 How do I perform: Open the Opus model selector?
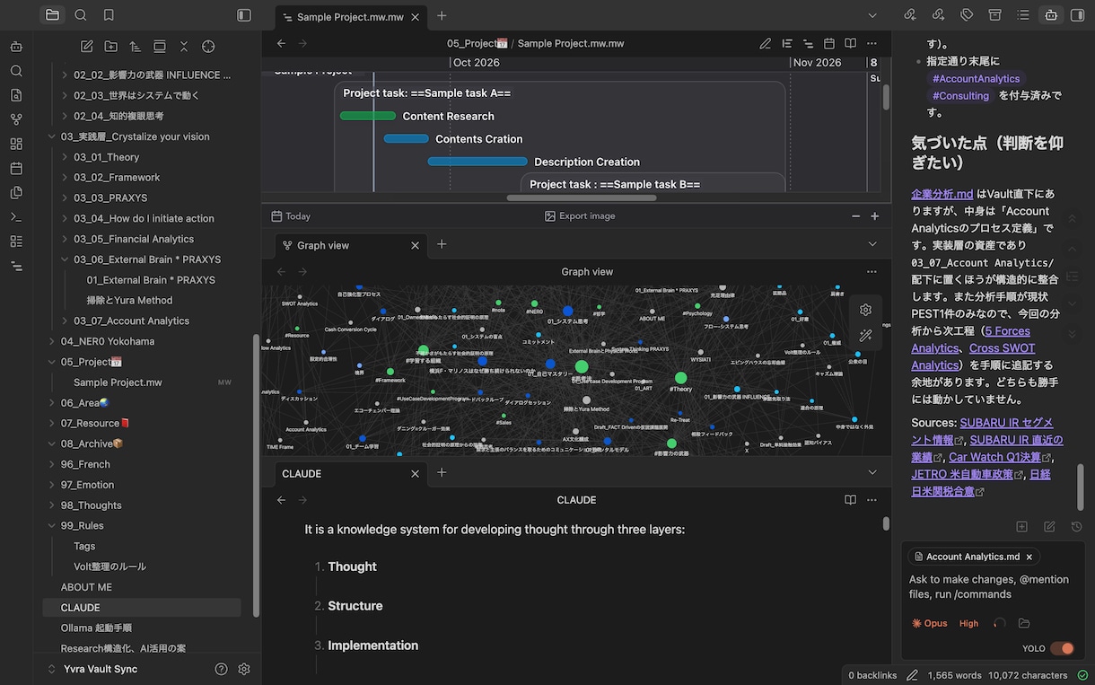pos(930,623)
